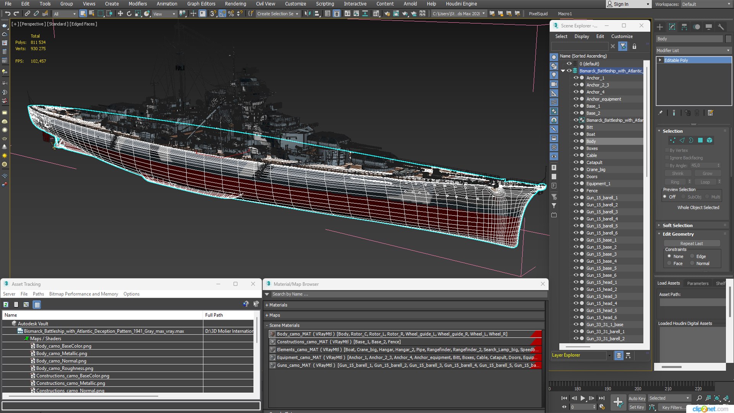Toggle visibility eye for Anchor_1
The image size is (734, 413).
click(x=576, y=78)
